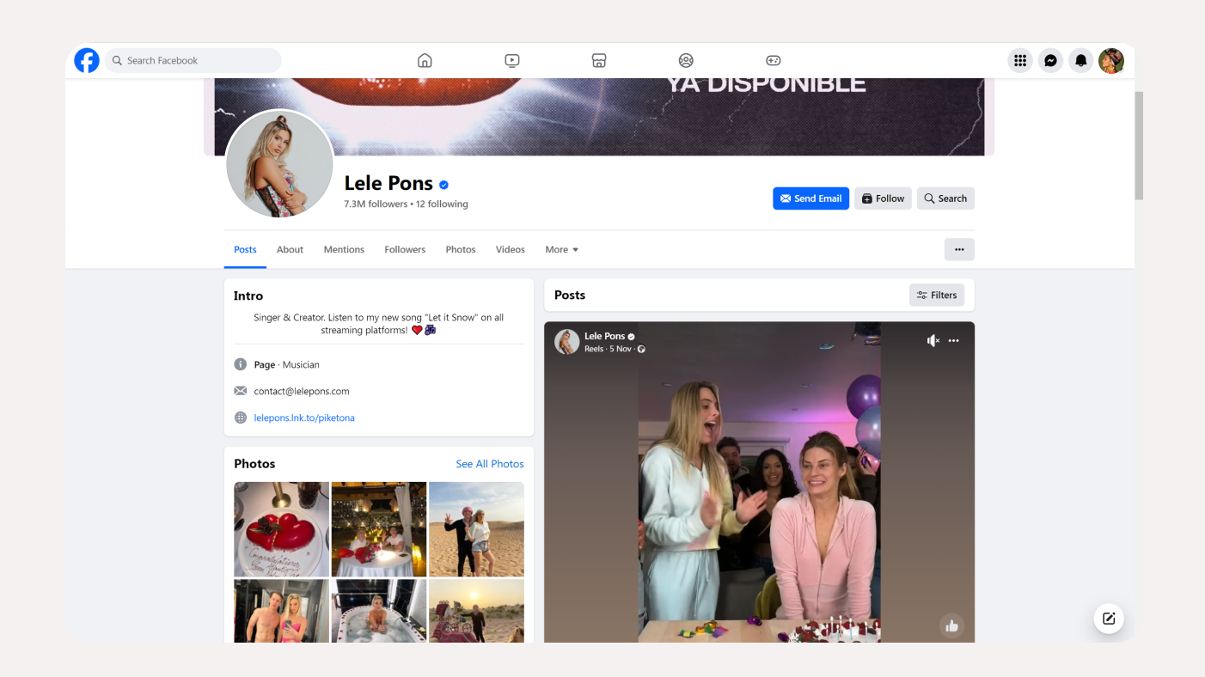Open the desert couple photo
1205x677 pixels.
[x=476, y=529]
